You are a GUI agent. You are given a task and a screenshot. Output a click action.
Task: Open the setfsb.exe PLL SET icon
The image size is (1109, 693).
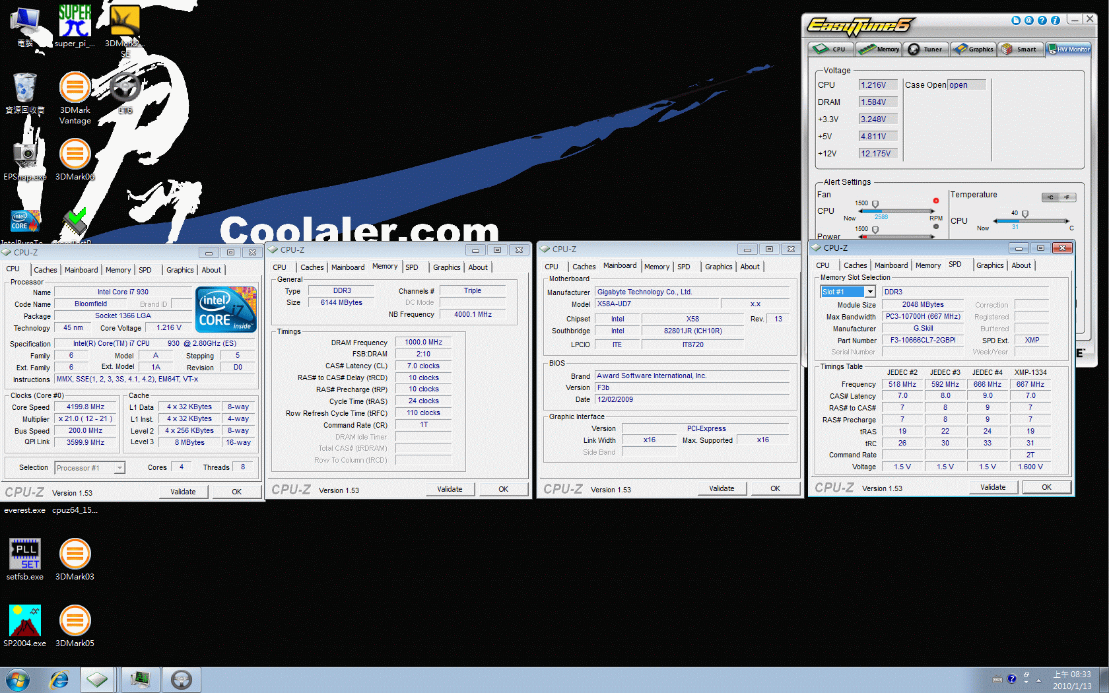click(x=25, y=559)
